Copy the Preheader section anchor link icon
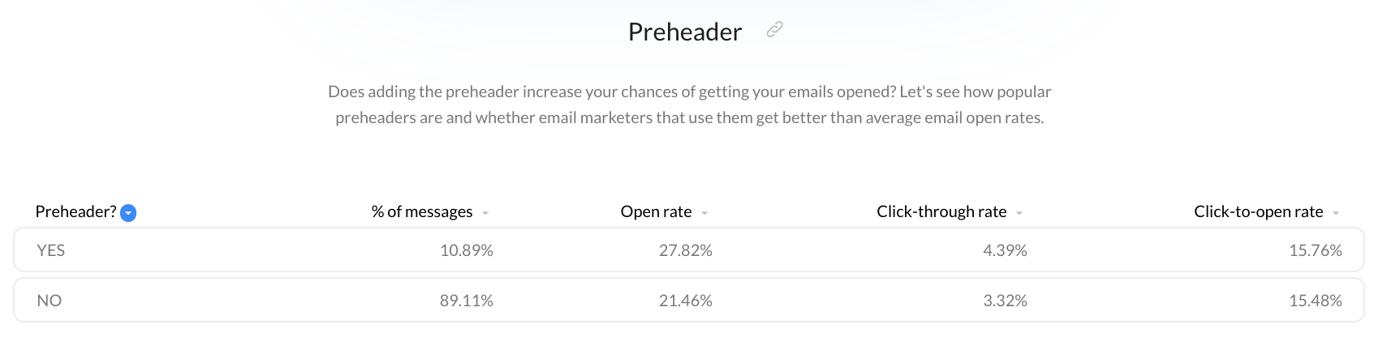The height and width of the screenshot is (337, 1383). (x=775, y=30)
